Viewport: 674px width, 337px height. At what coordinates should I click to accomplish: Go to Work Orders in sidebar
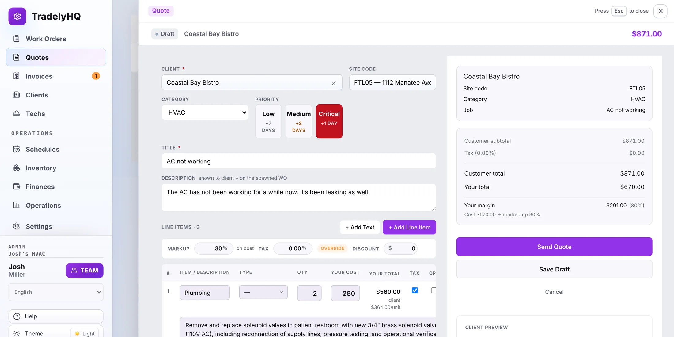point(56,39)
